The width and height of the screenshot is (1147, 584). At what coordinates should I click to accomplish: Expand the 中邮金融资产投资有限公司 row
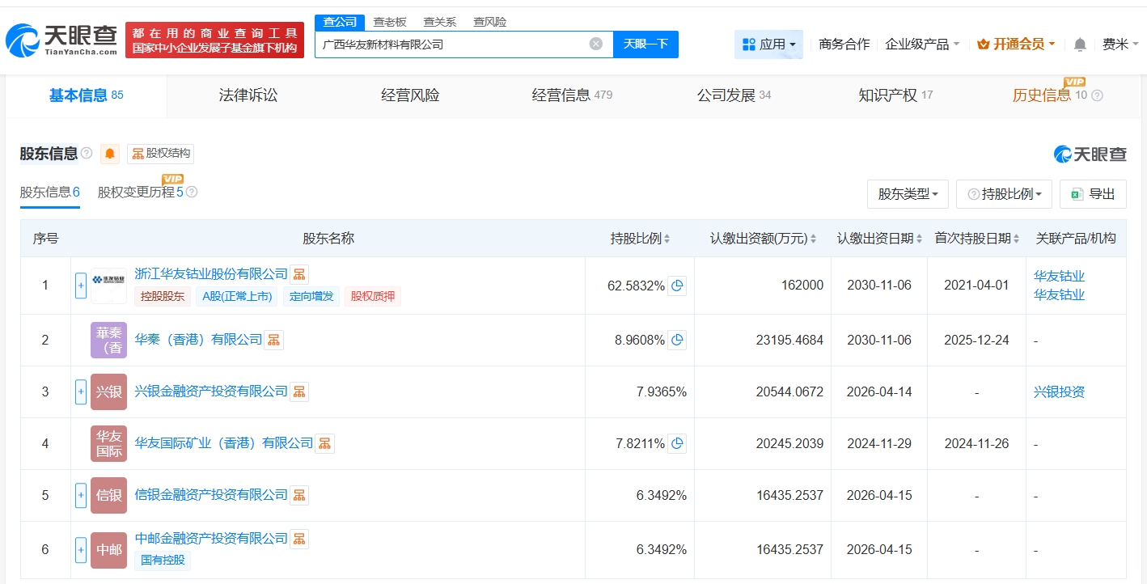(81, 549)
